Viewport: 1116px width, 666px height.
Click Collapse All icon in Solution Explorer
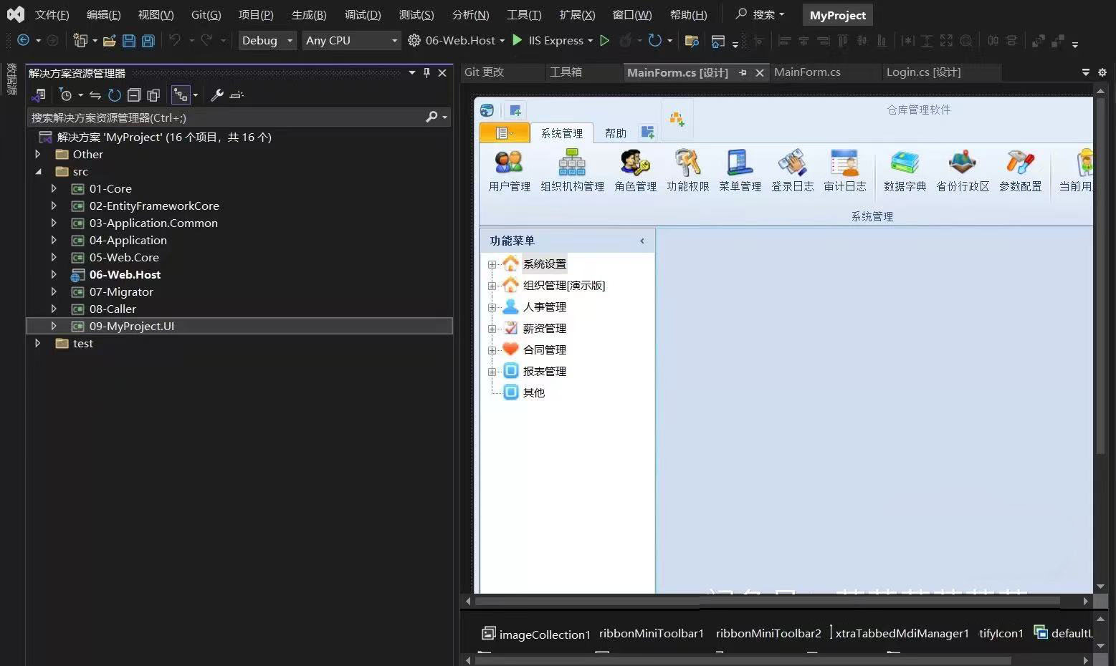tap(134, 95)
